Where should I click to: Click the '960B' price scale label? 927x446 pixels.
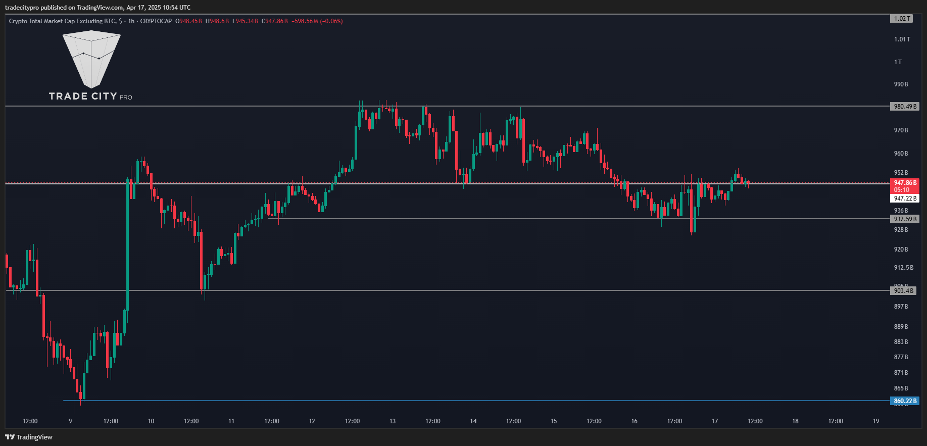pyautogui.click(x=901, y=154)
